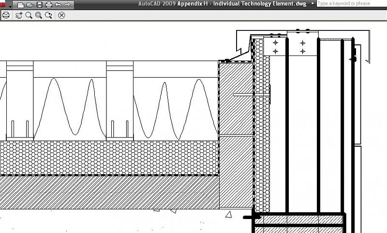The image size is (387, 233).
Task: Open the AutoCAD application menu button
Action: tap(3, 4)
